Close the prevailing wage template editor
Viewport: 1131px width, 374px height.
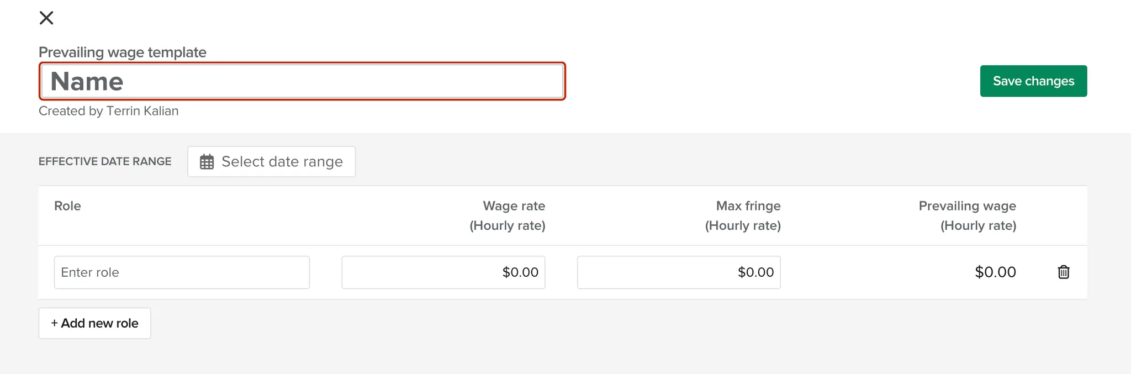tap(46, 18)
